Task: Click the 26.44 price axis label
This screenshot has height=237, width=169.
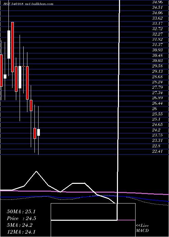Action: click(157, 103)
